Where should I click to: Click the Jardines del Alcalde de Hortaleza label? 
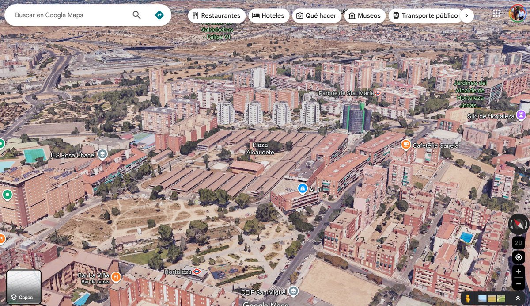(470, 94)
